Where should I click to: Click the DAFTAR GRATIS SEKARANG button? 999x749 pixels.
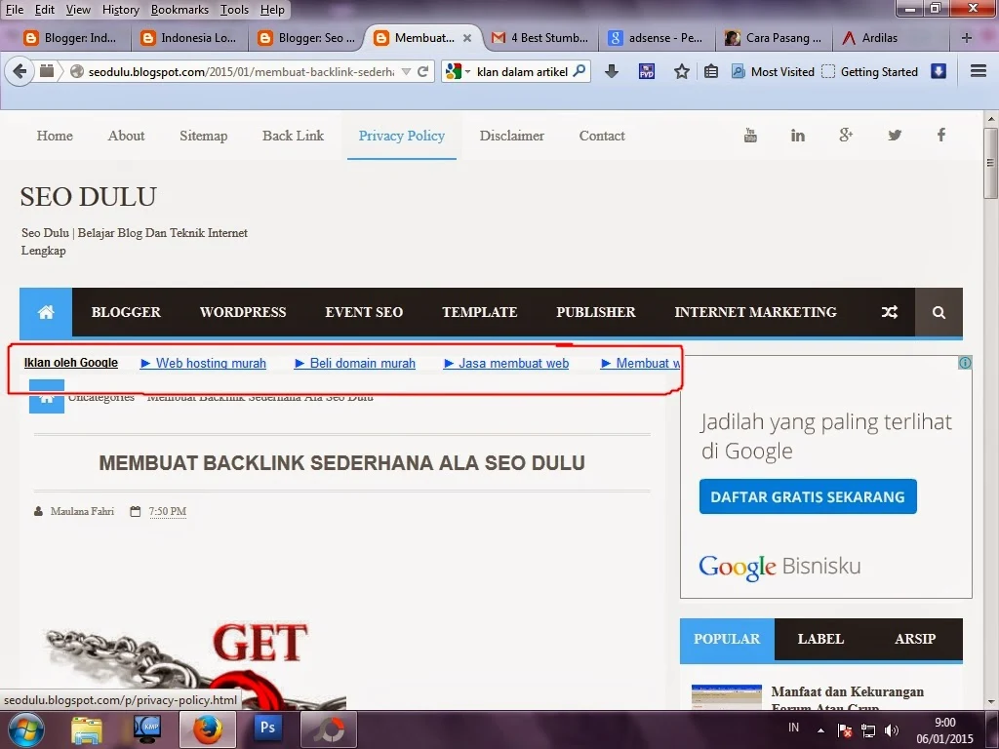(x=808, y=496)
